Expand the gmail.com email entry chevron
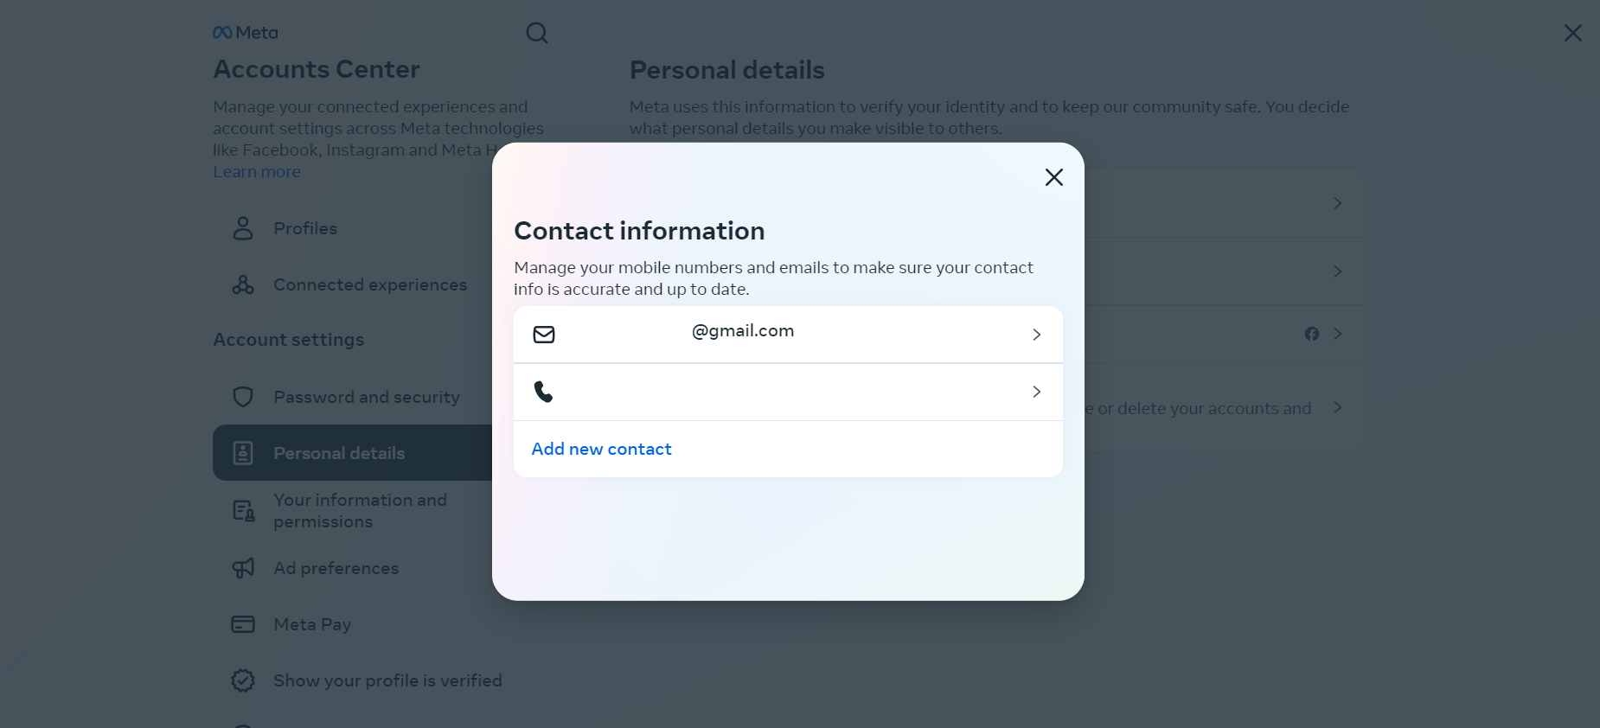This screenshot has height=728, width=1600. (x=1036, y=335)
